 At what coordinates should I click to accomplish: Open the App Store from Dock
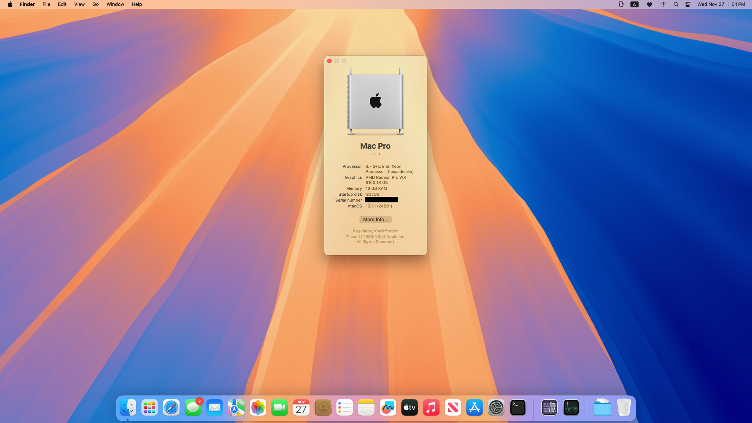474,408
